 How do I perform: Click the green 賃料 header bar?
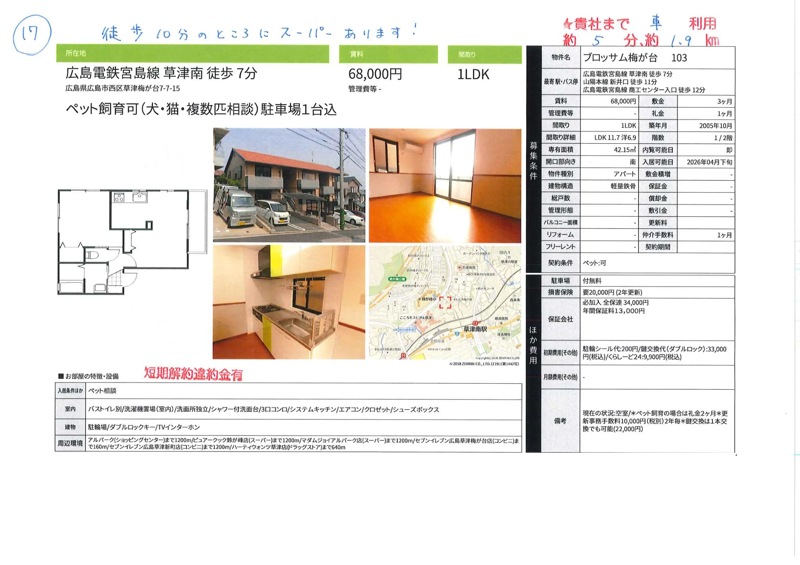[x=388, y=54]
